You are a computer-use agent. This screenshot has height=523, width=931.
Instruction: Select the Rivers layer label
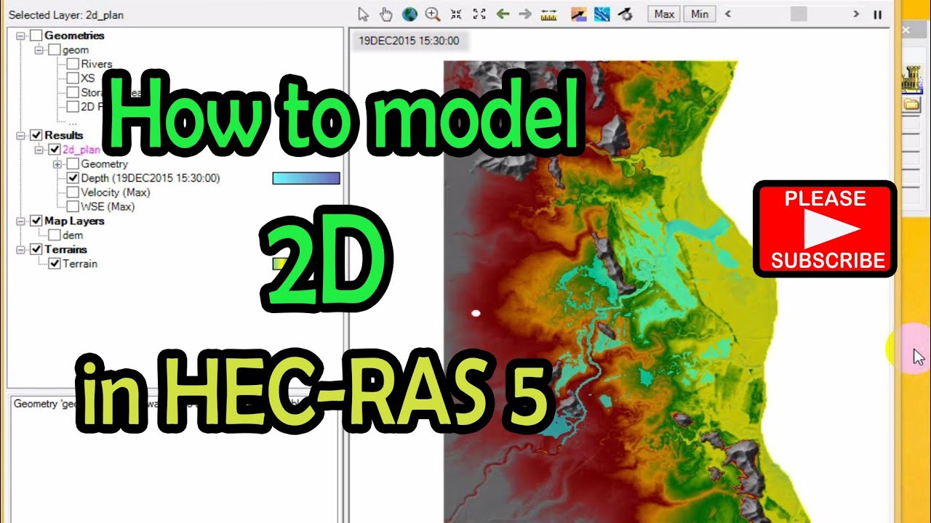97,64
